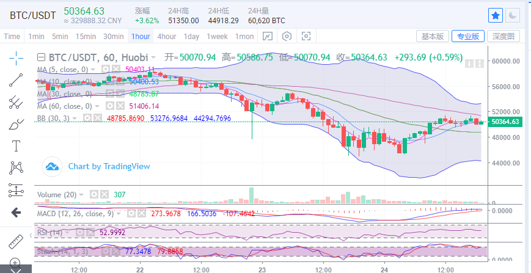Screen dimensions: 531x273
Task: Select the long/short position prediction tool
Action: (x=16, y=191)
